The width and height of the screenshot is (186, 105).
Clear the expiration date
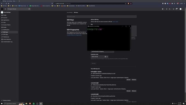pos(105,57)
